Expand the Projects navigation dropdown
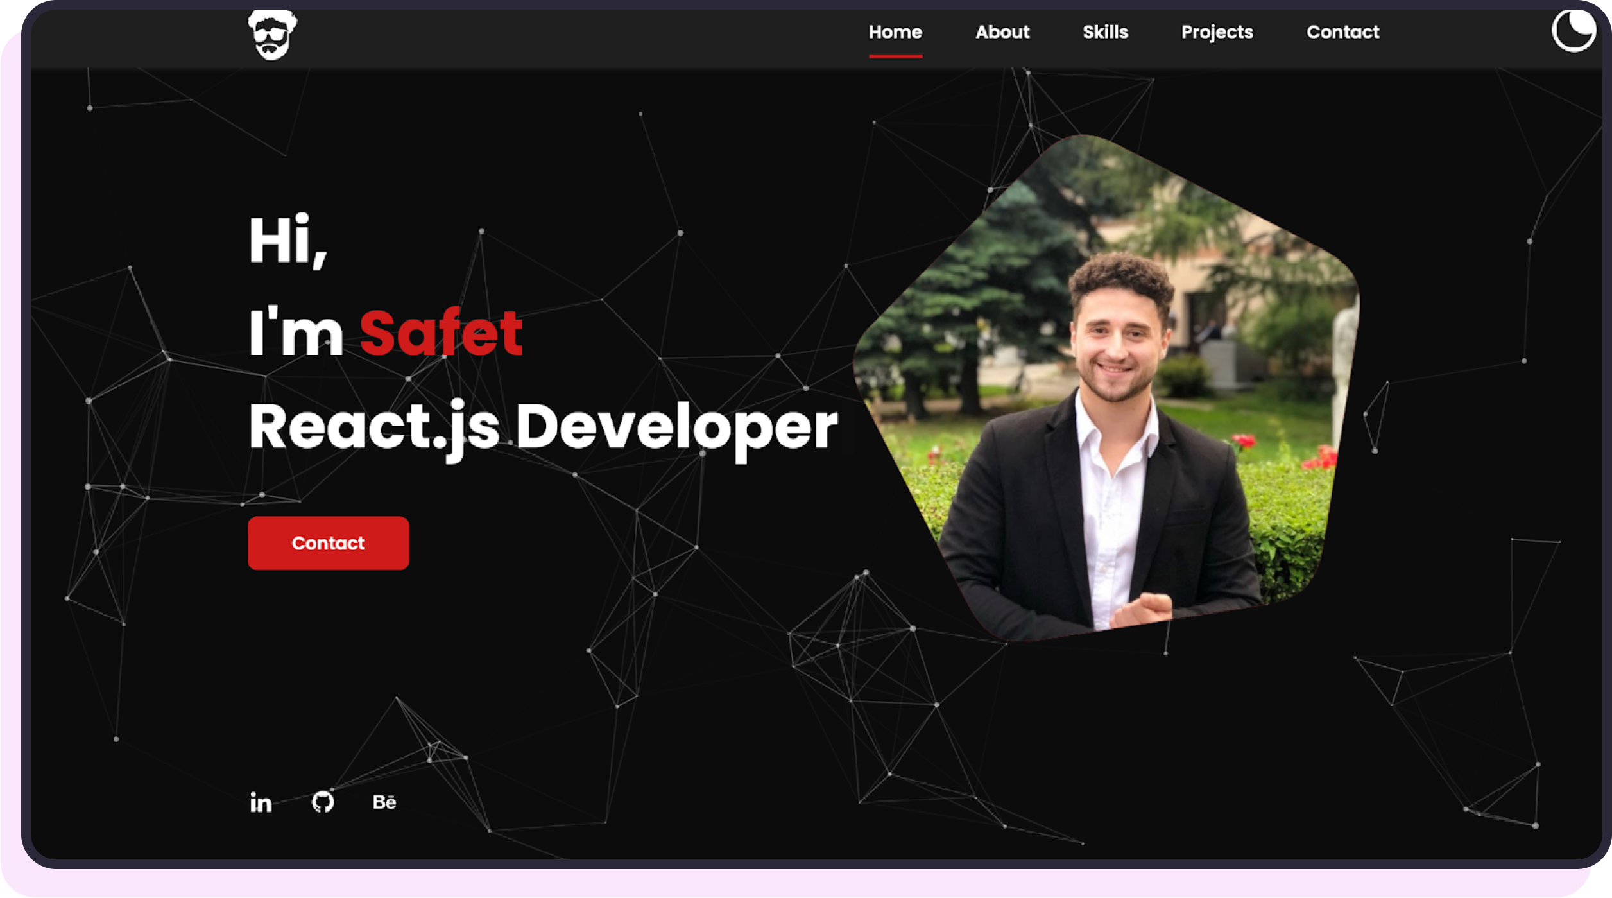The height and width of the screenshot is (898, 1612). 1216,31
